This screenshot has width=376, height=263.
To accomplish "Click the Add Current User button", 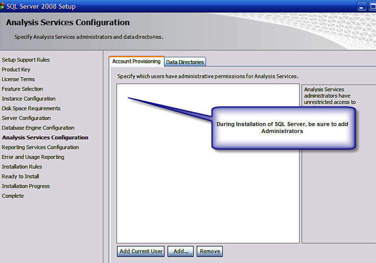I will point(141,251).
